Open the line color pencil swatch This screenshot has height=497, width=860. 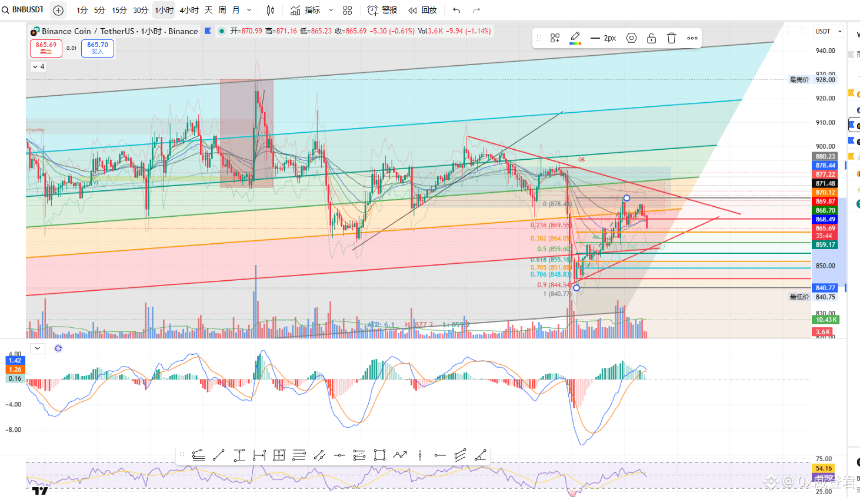click(575, 38)
